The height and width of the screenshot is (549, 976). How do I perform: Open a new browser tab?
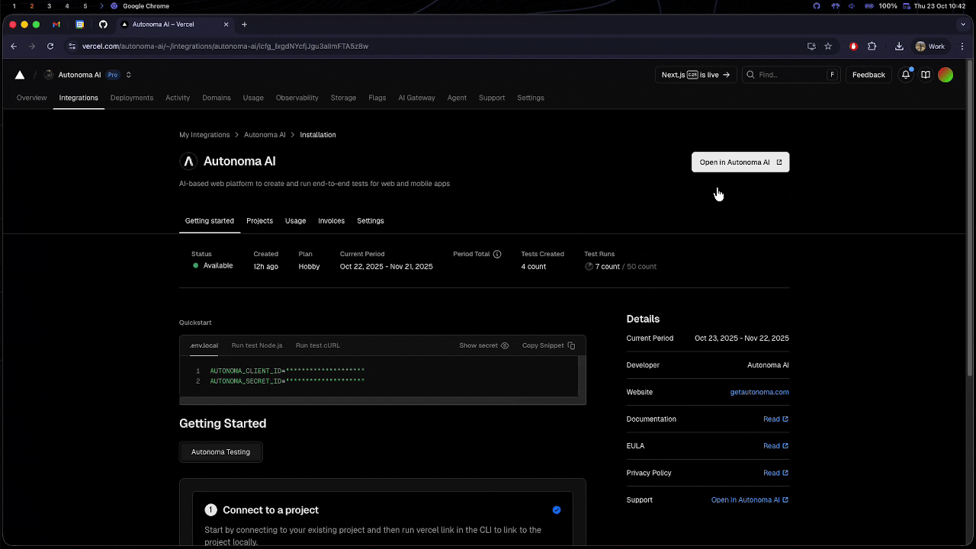(x=244, y=24)
